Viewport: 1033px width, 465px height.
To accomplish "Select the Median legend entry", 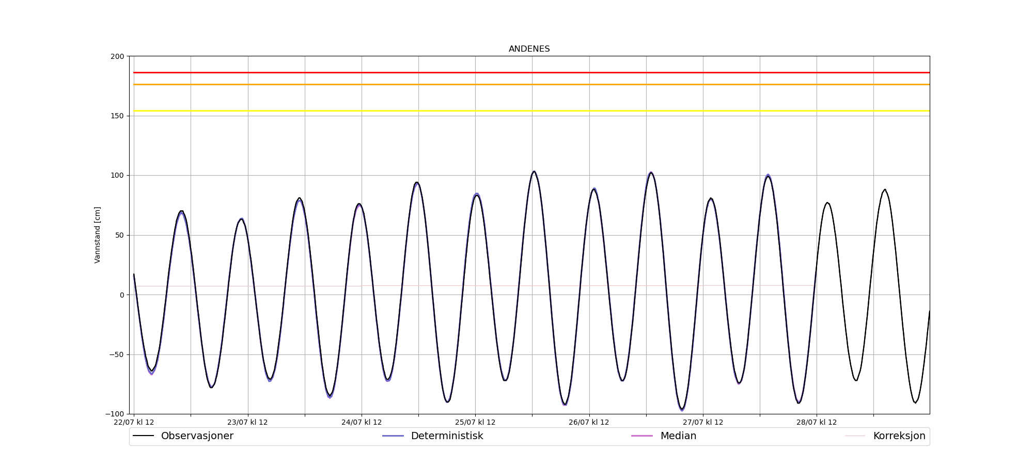I will (x=664, y=436).
